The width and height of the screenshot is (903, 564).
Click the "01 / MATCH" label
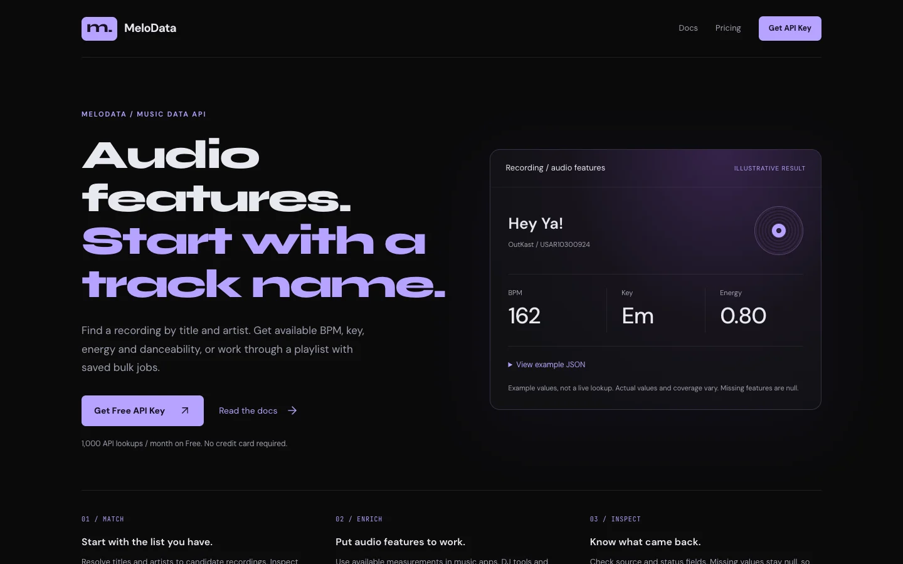click(103, 519)
